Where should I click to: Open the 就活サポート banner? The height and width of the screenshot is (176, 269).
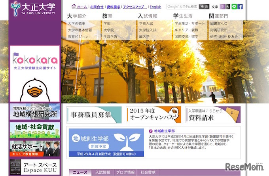coord(35,149)
